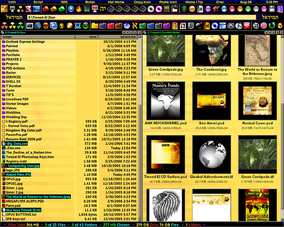Open the network diagram icon
The width and height of the screenshot is (284, 227).
click(x=20, y=9)
